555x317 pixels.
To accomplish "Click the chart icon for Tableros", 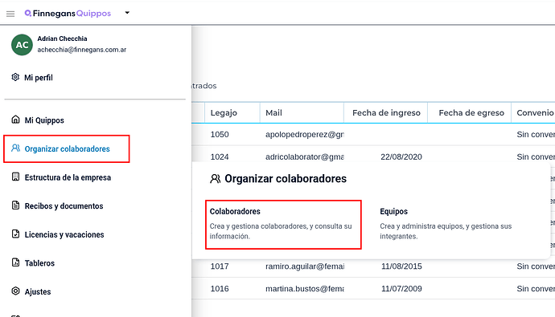I will point(15,262).
